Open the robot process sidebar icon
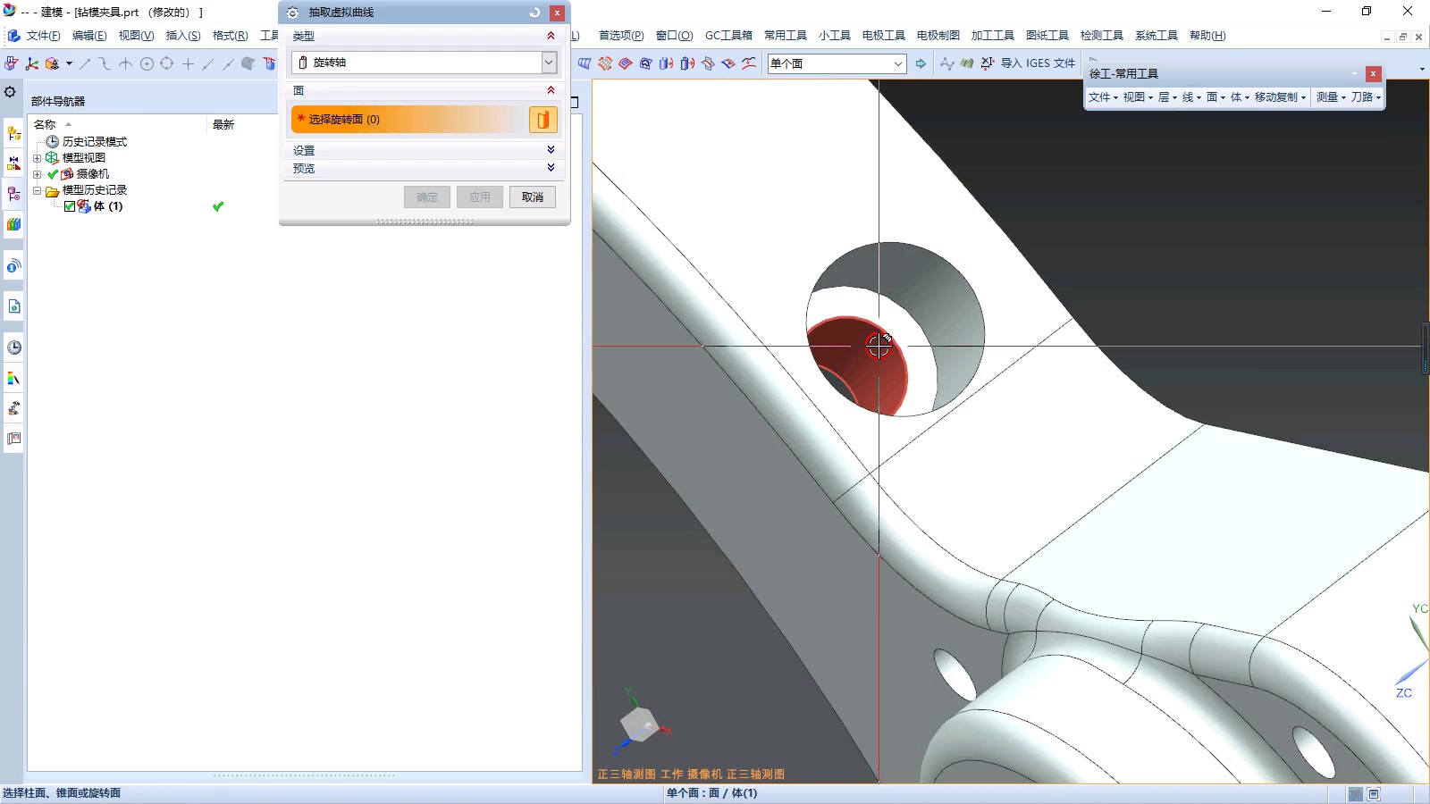Screen dimensions: 1430x804 point(13,408)
